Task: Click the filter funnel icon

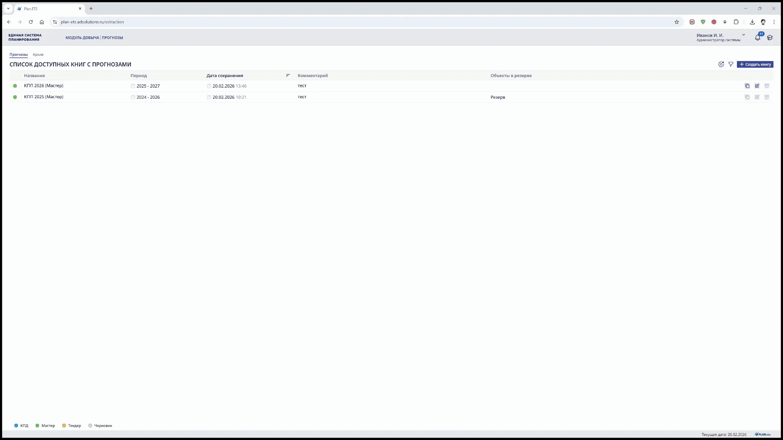Action: click(x=731, y=64)
